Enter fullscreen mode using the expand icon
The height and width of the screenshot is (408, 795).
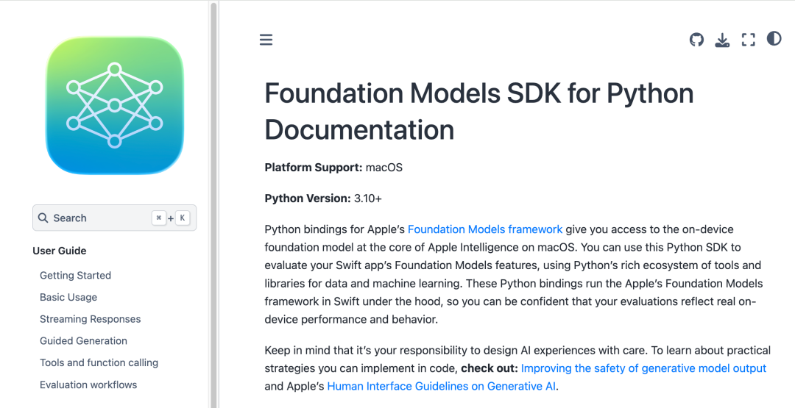(748, 40)
